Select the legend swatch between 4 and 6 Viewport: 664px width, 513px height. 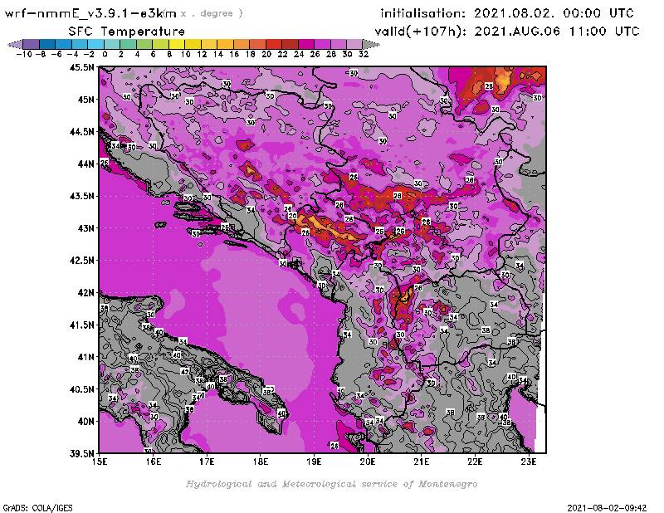coord(144,44)
